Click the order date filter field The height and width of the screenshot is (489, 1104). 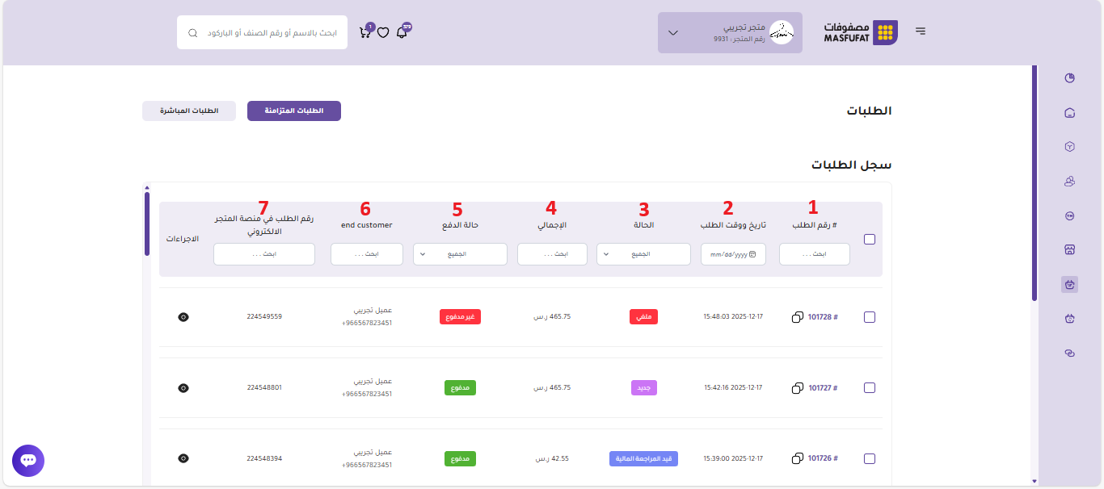pyautogui.click(x=733, y=254)
